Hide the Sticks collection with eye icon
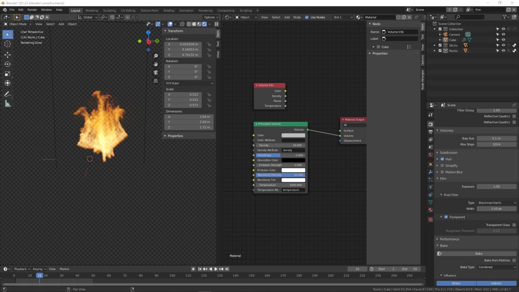 [x=503, y=45]
